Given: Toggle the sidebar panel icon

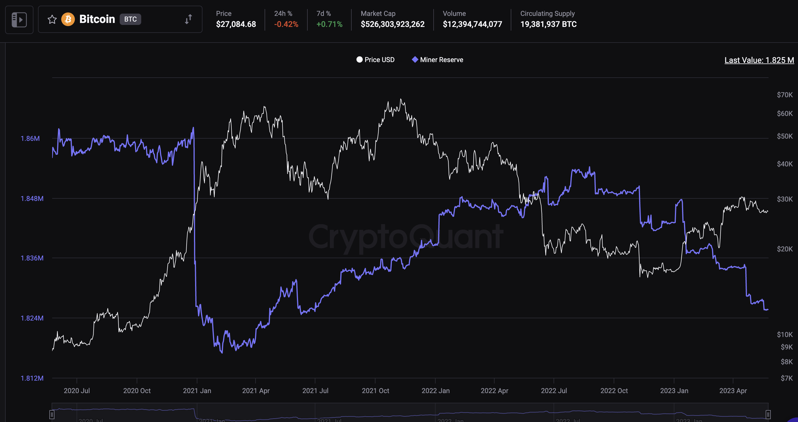Looking at the screenshot, I should 19,20.
